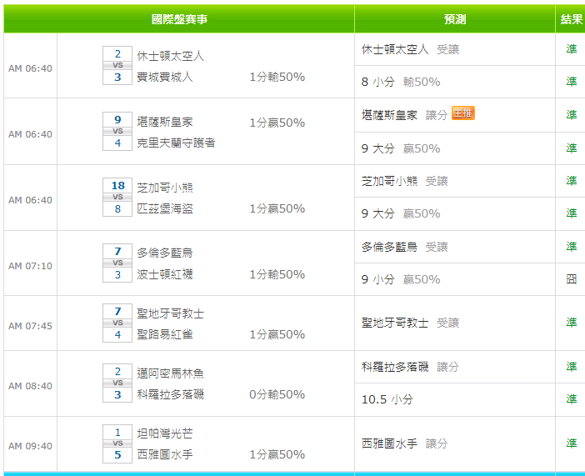Image resolution: width=585 pixels, height=476 pixels.
Task: Select team 堪薩斯皇家 in match list
Action: click(x=164, y=122)
